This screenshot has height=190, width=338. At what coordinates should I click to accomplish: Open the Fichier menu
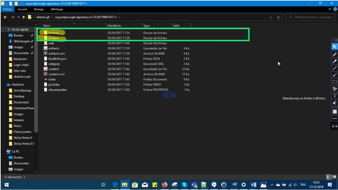pyautogui.click(x=8, y=9)
